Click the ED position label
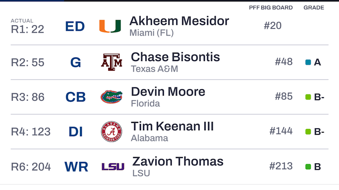 coord(75,27)
